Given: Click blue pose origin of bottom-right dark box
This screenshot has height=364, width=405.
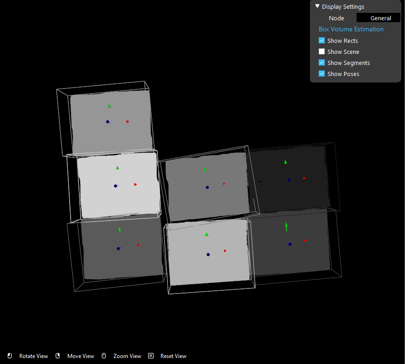Looking at the screenshot, I should pos(290,244).
